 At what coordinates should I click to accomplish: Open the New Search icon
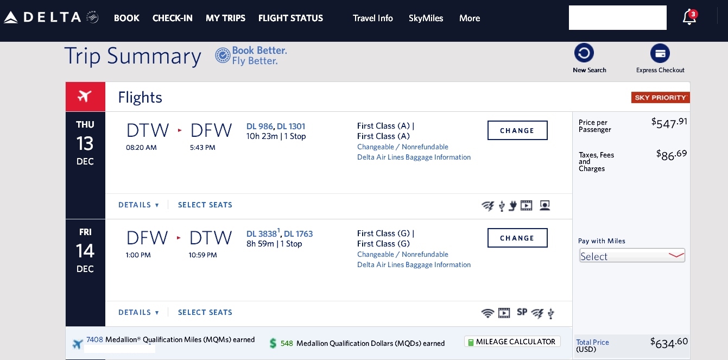coord(584,53)
